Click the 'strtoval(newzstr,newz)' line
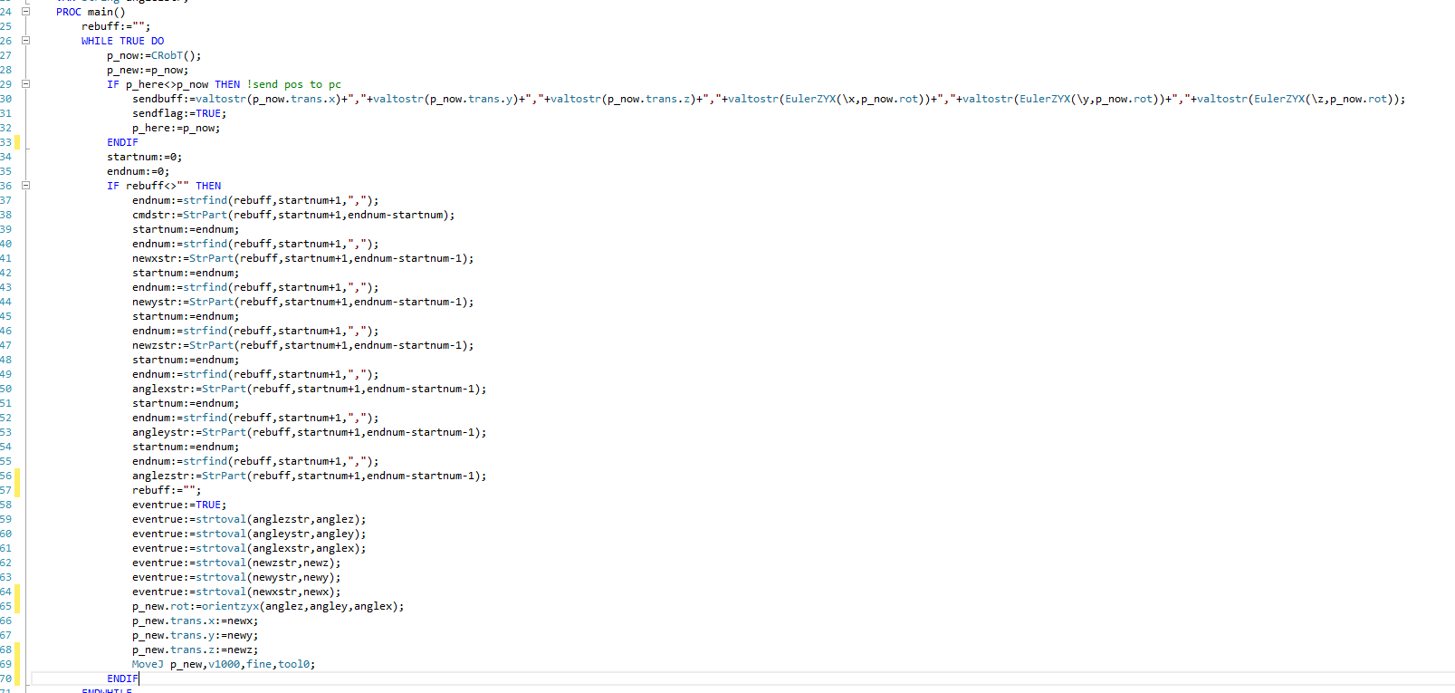 pos(236,563)
